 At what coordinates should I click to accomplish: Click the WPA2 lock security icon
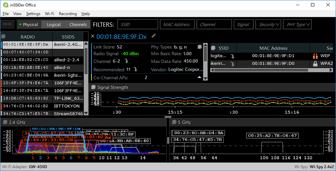click(x=315, y=64)
